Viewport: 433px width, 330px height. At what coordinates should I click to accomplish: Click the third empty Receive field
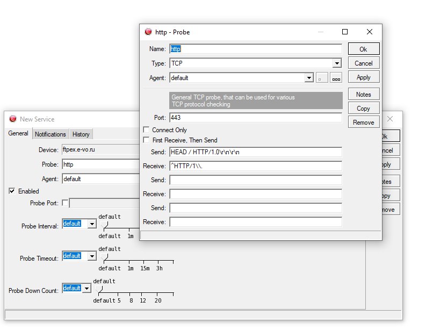click(x=256, y=222)
